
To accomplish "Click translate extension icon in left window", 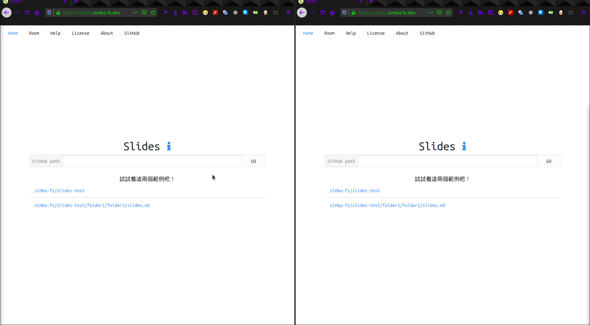I will coord(225,13).
